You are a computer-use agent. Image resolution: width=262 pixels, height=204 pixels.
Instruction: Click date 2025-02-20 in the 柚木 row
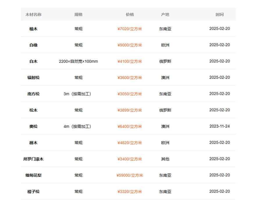point(219,29)
